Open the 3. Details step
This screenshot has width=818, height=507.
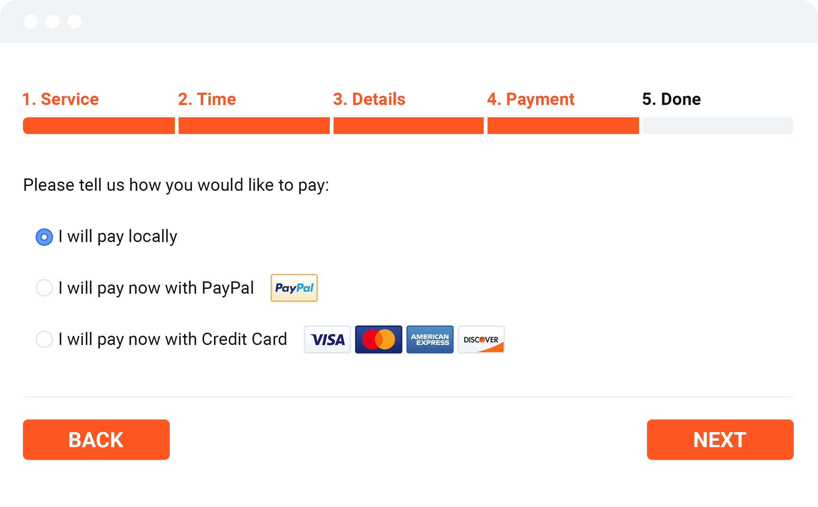coord(369,99)
